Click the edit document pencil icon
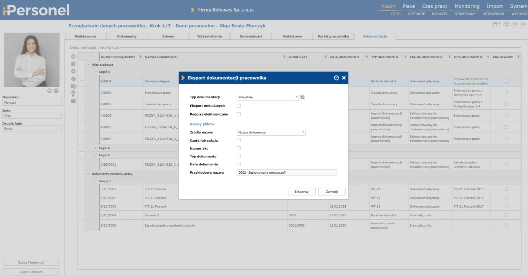This screenshot has width=528, height=277. [x=73, y=64]
